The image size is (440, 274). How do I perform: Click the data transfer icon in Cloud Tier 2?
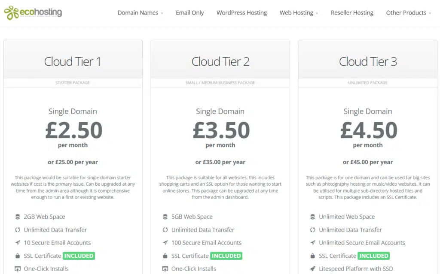165,230
